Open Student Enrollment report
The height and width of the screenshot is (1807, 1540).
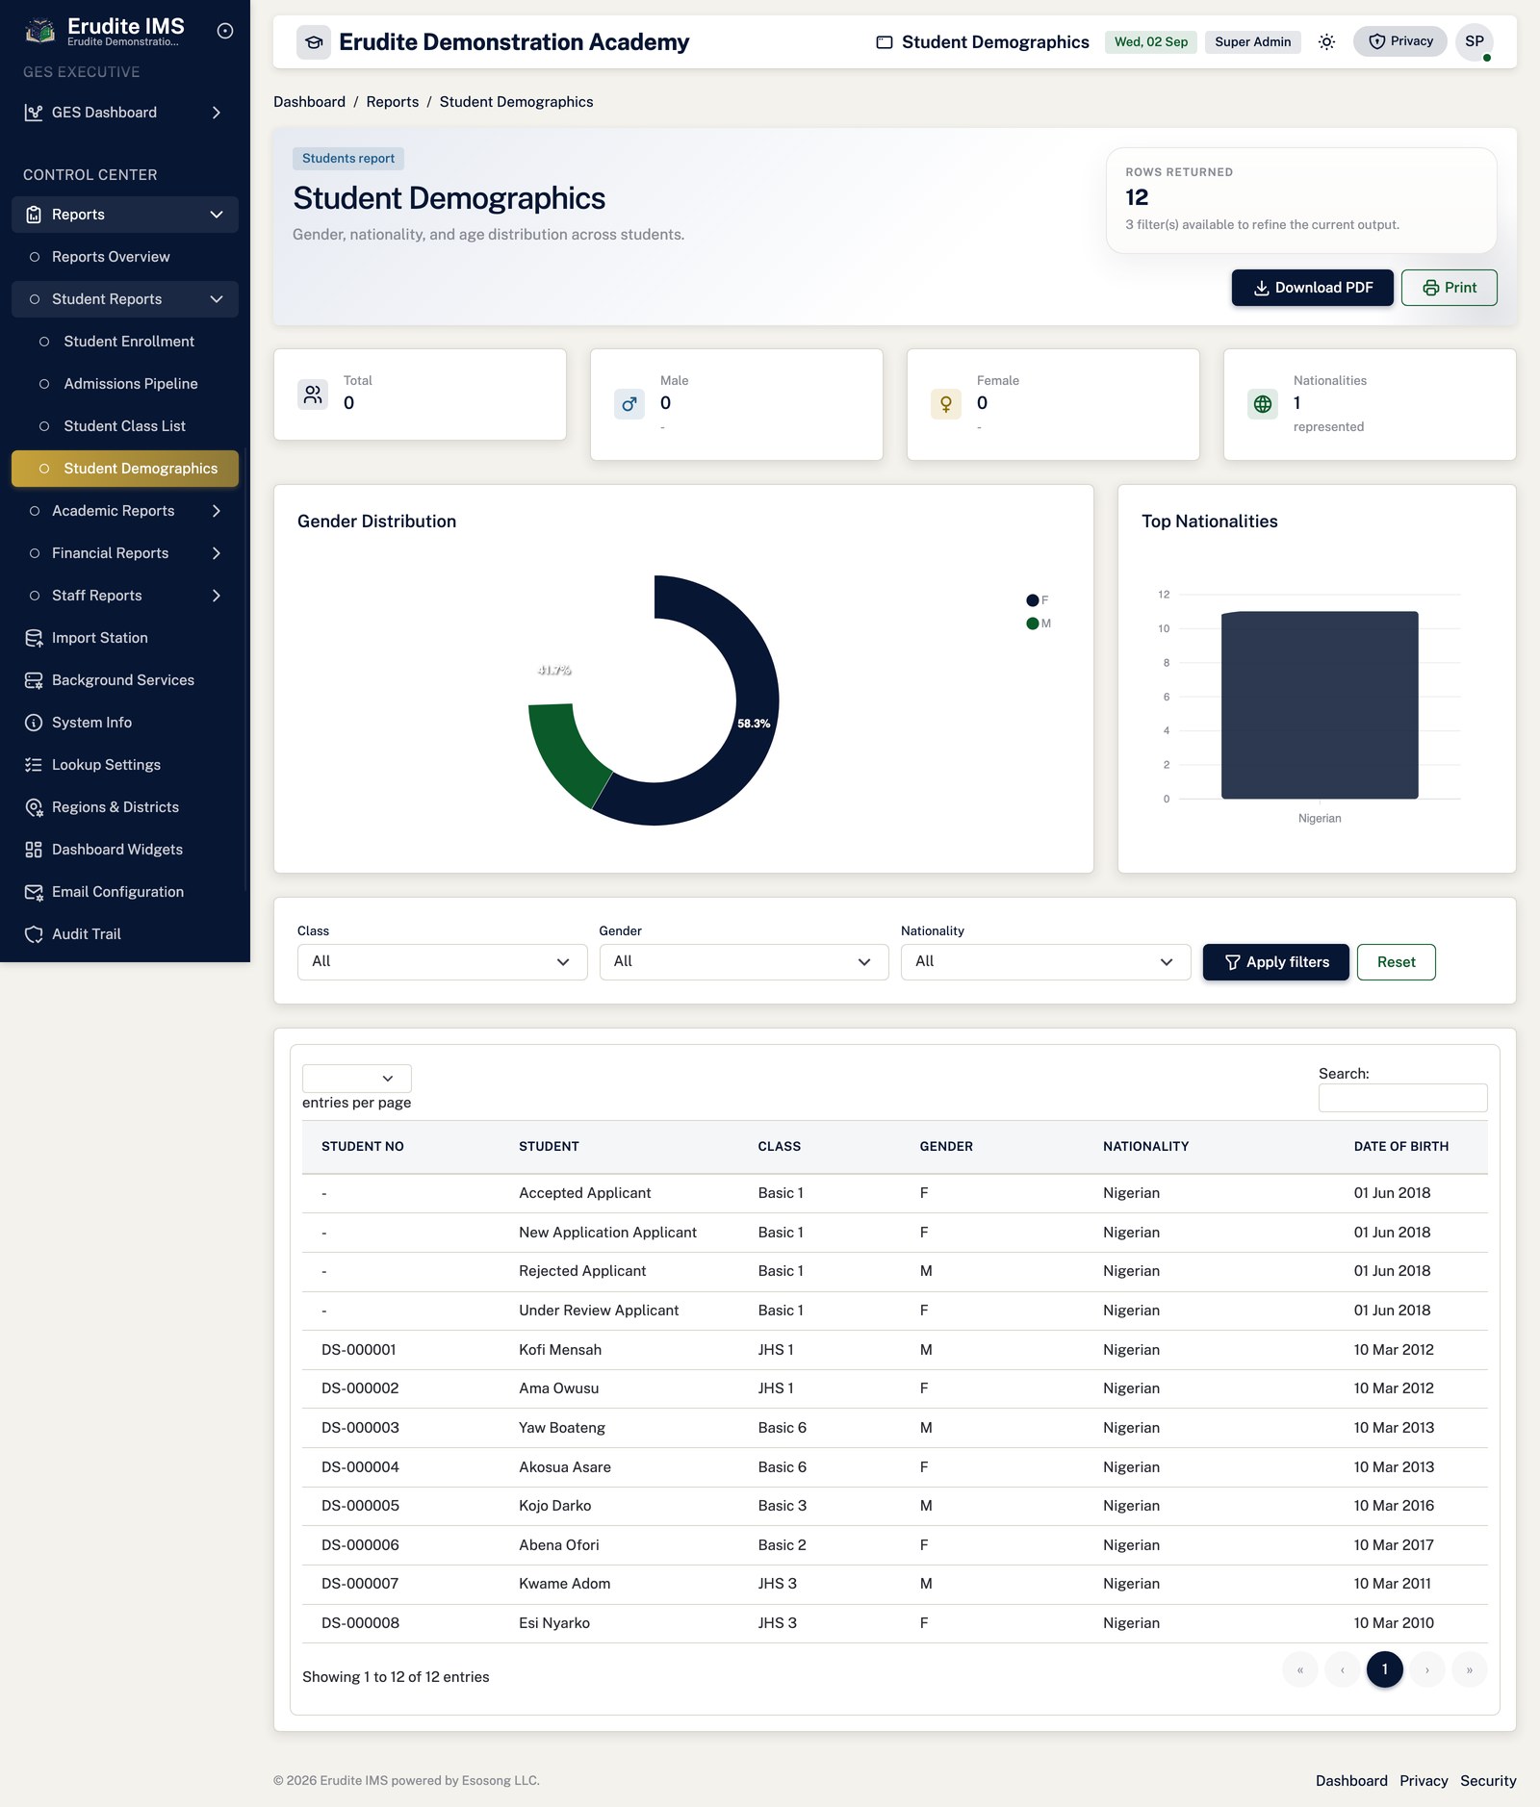(125, 342)
